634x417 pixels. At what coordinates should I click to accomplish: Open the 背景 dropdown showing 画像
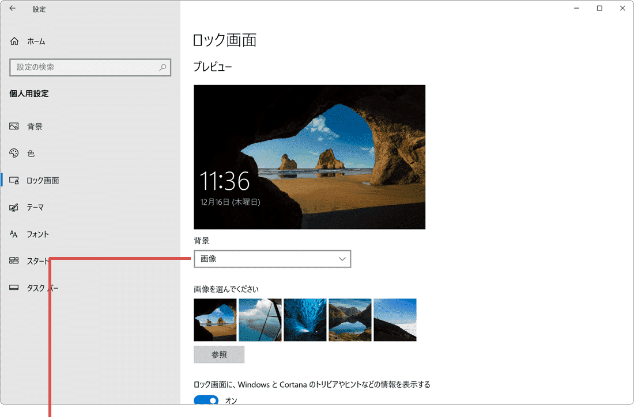pyautogui.click(x=272, y=259)
